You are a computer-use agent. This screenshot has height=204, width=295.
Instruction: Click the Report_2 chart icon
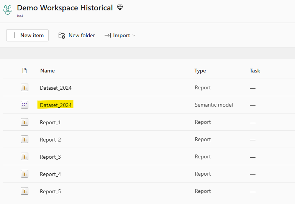[x=25, y=140]
